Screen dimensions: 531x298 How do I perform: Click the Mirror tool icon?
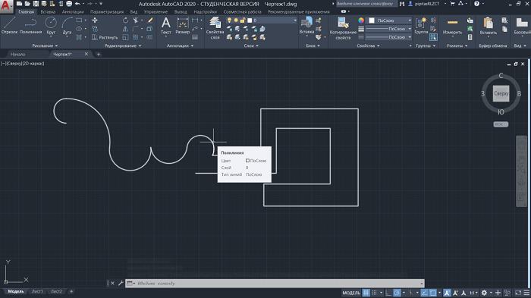[125, 29]
